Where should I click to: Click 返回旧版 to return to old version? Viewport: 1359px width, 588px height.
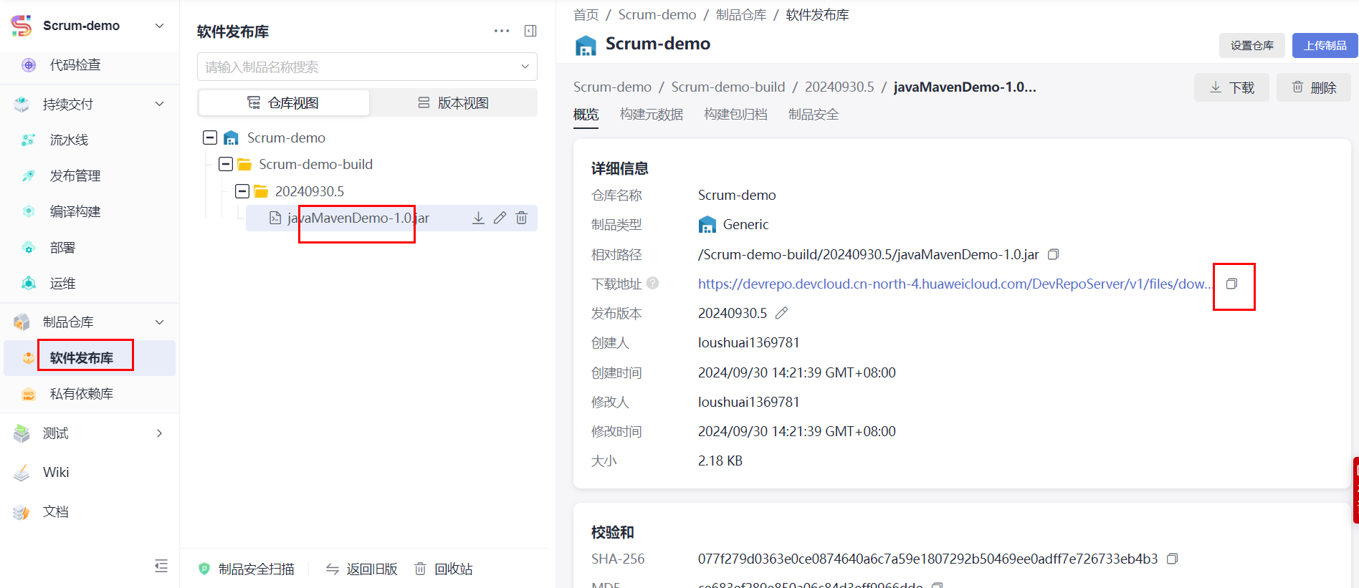[361, 569]
